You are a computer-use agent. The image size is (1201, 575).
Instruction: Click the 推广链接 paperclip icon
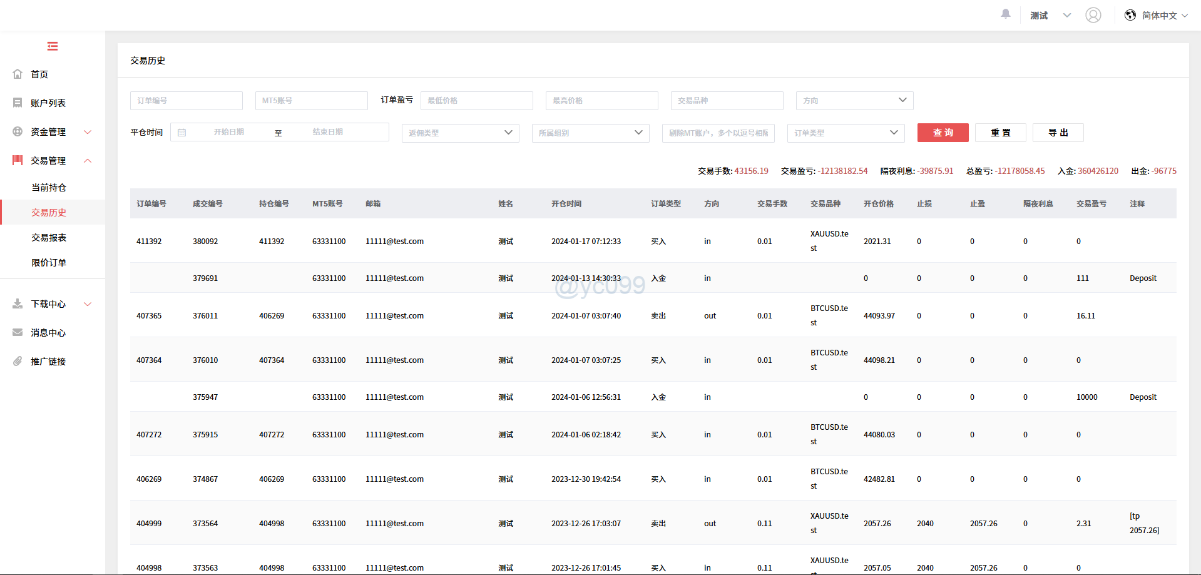coord(18,361)
